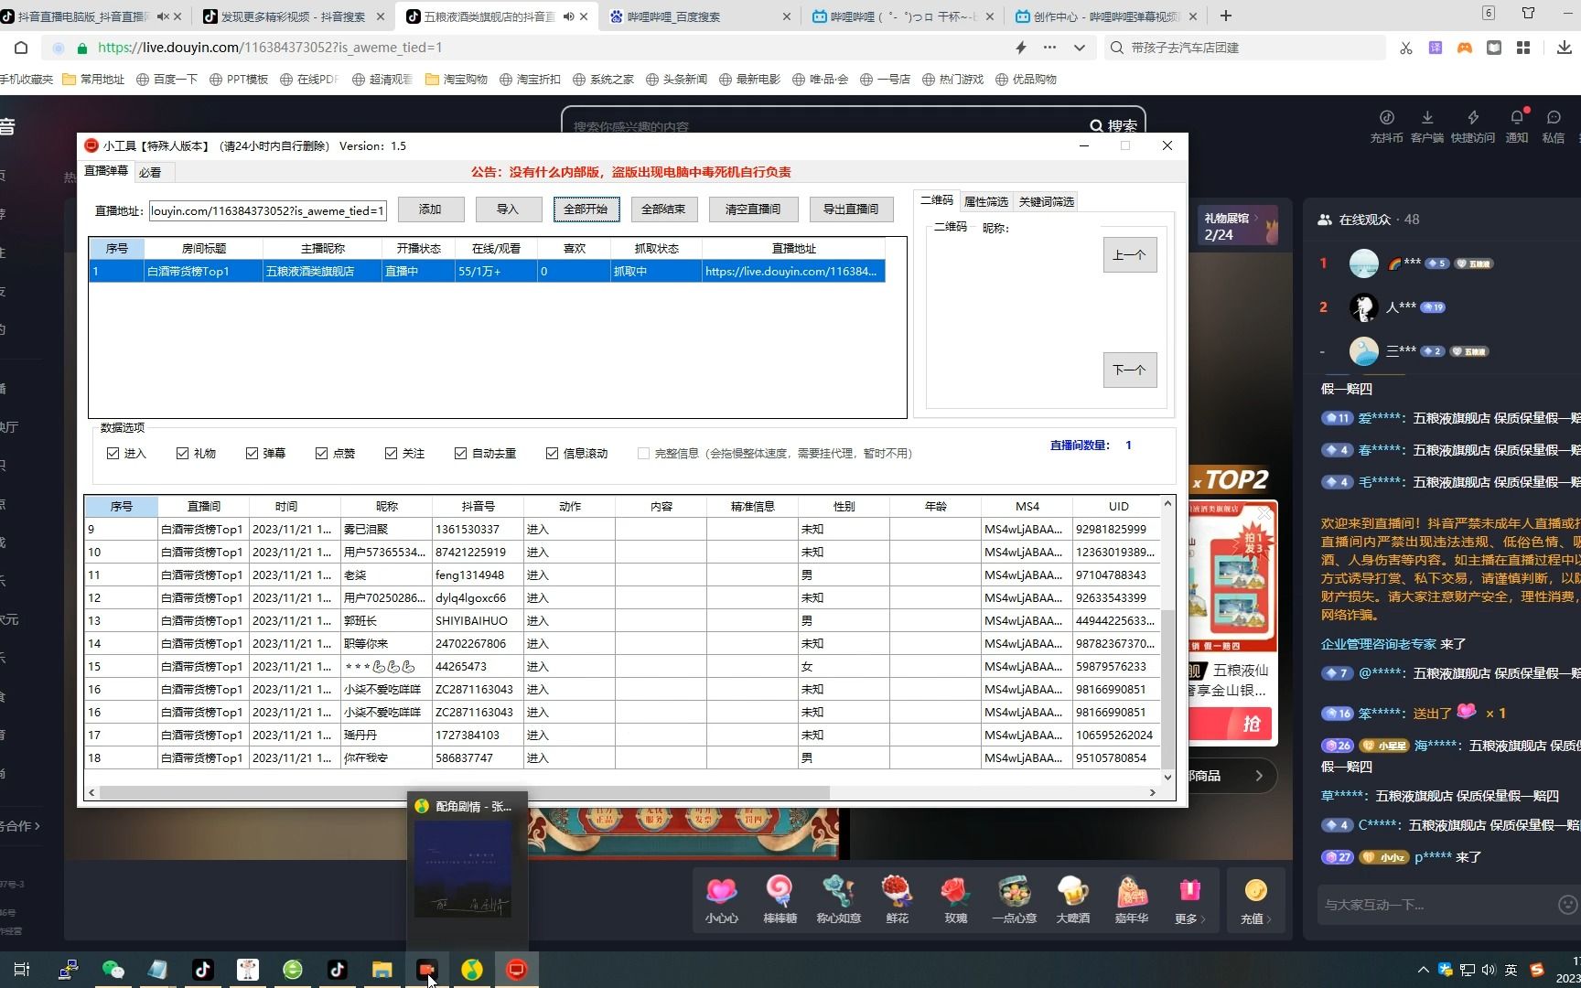Click the 直播地址 URL input field

click(267, 211)
